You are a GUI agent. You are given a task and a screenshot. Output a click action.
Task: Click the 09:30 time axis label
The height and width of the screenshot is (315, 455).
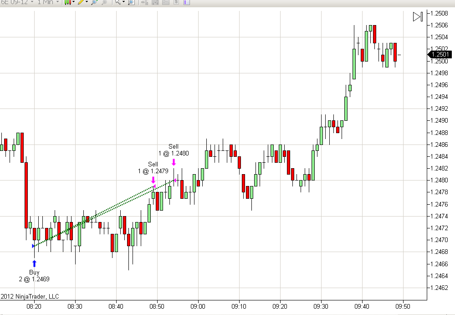(x=321, y=306)
